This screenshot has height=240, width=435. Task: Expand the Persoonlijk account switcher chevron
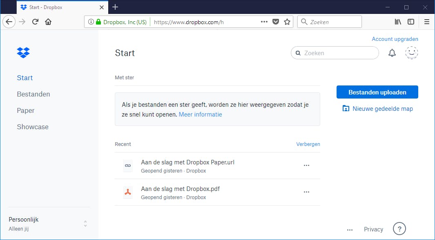pos(85,224)
